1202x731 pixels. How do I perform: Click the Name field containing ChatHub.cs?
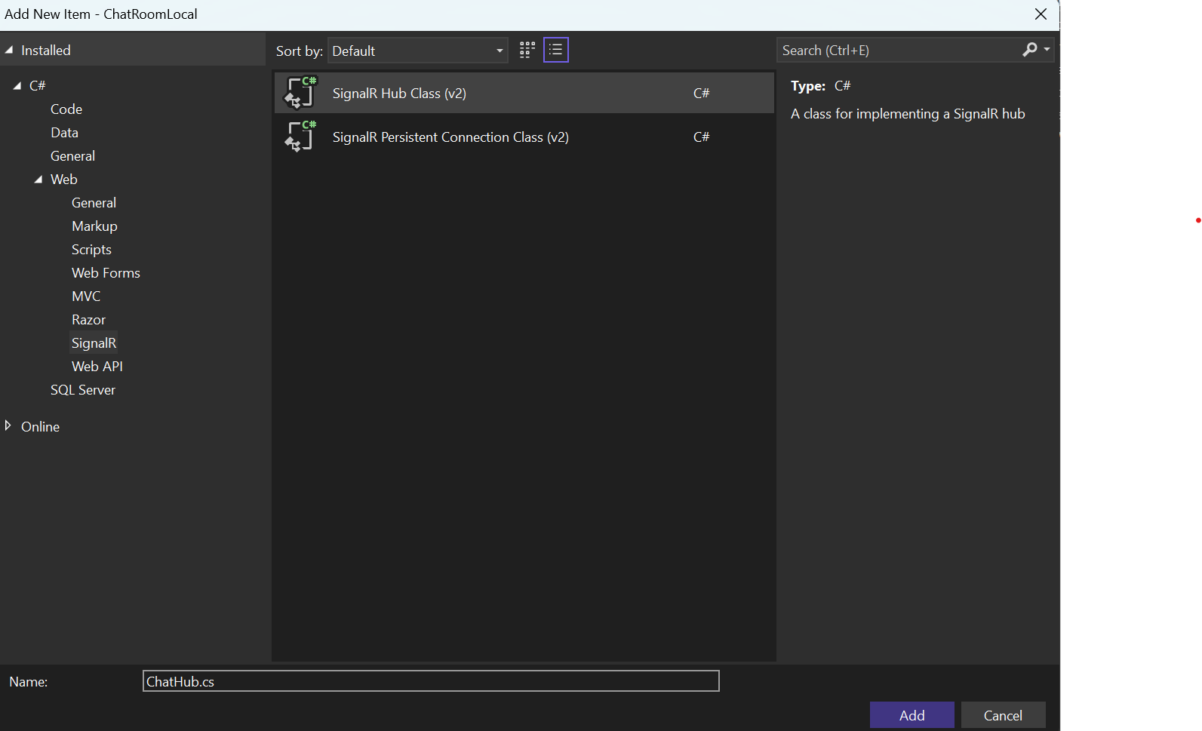pyautogui.click(x=431, y=681)
